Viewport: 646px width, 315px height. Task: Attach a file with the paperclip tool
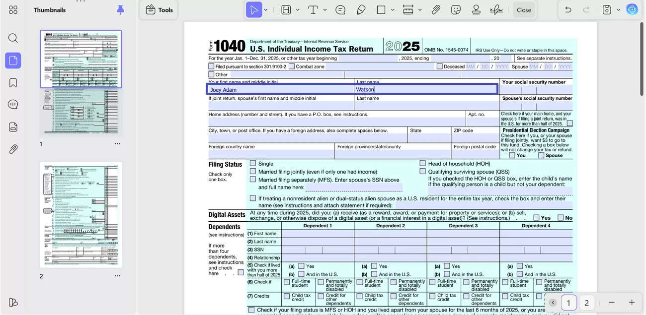[x=436, y=9]
